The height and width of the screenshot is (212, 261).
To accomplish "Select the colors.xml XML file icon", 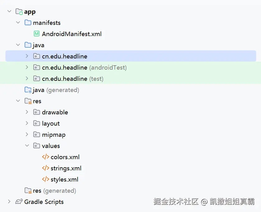I will click(x=45, y=157).
